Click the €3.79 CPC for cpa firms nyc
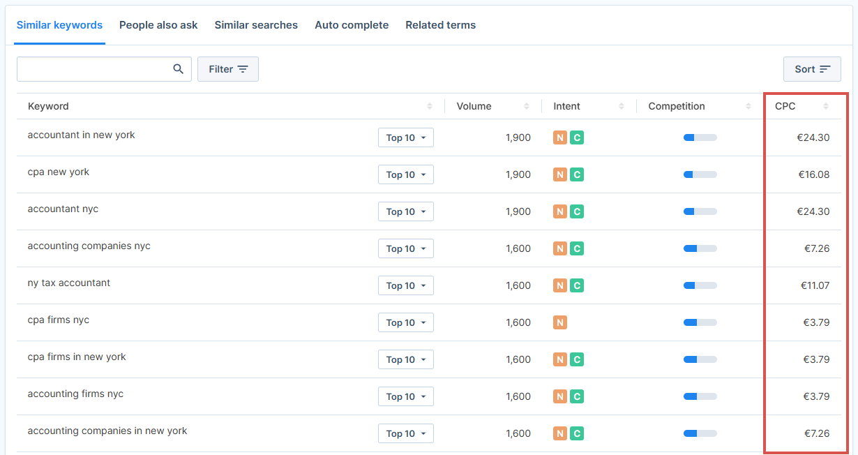 (x=816, y=322)
